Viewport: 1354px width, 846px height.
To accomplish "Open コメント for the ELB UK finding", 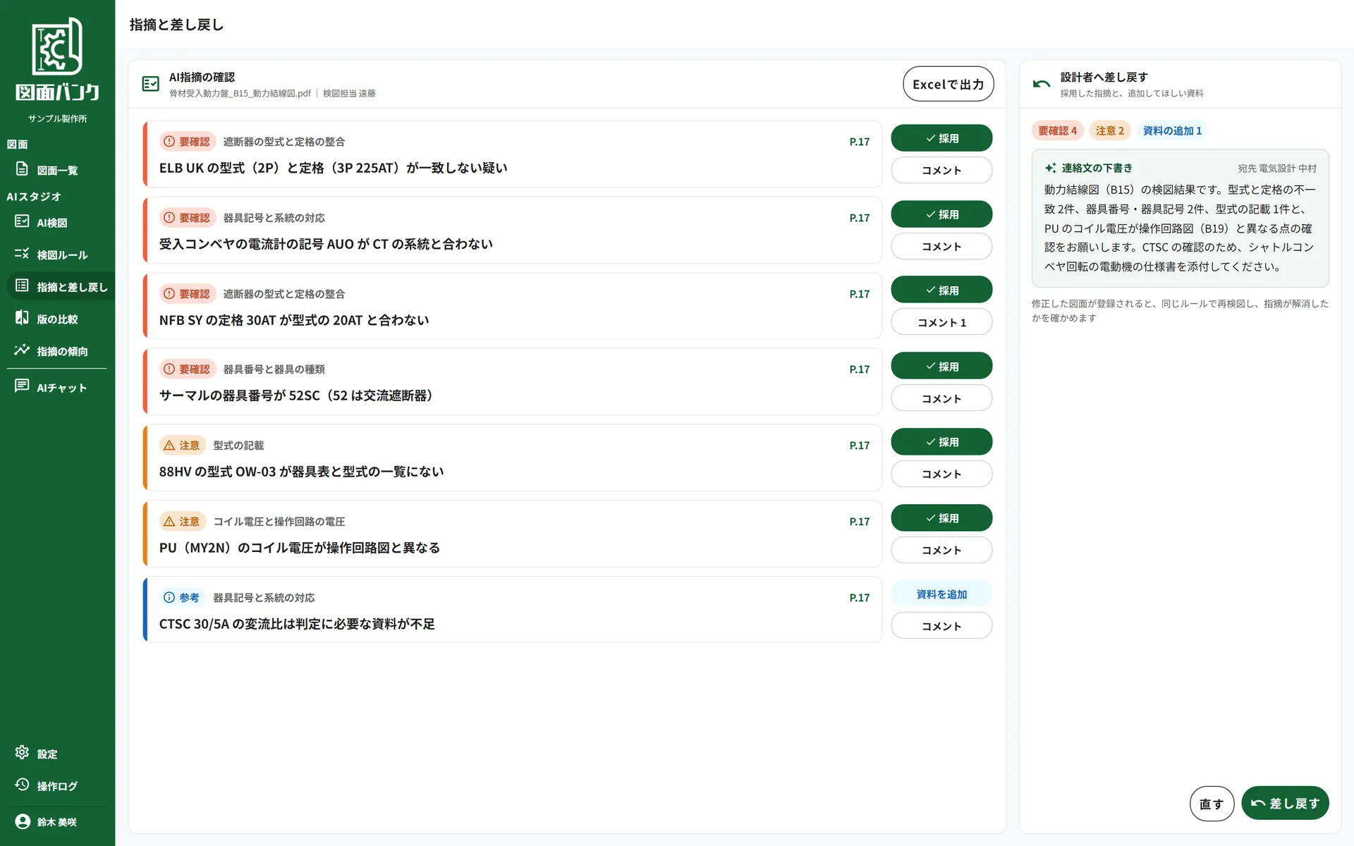I will pyautogui.click(x=941, y=170).
